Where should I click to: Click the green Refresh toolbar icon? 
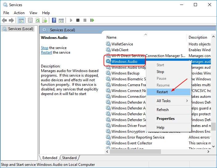point(38,21)
